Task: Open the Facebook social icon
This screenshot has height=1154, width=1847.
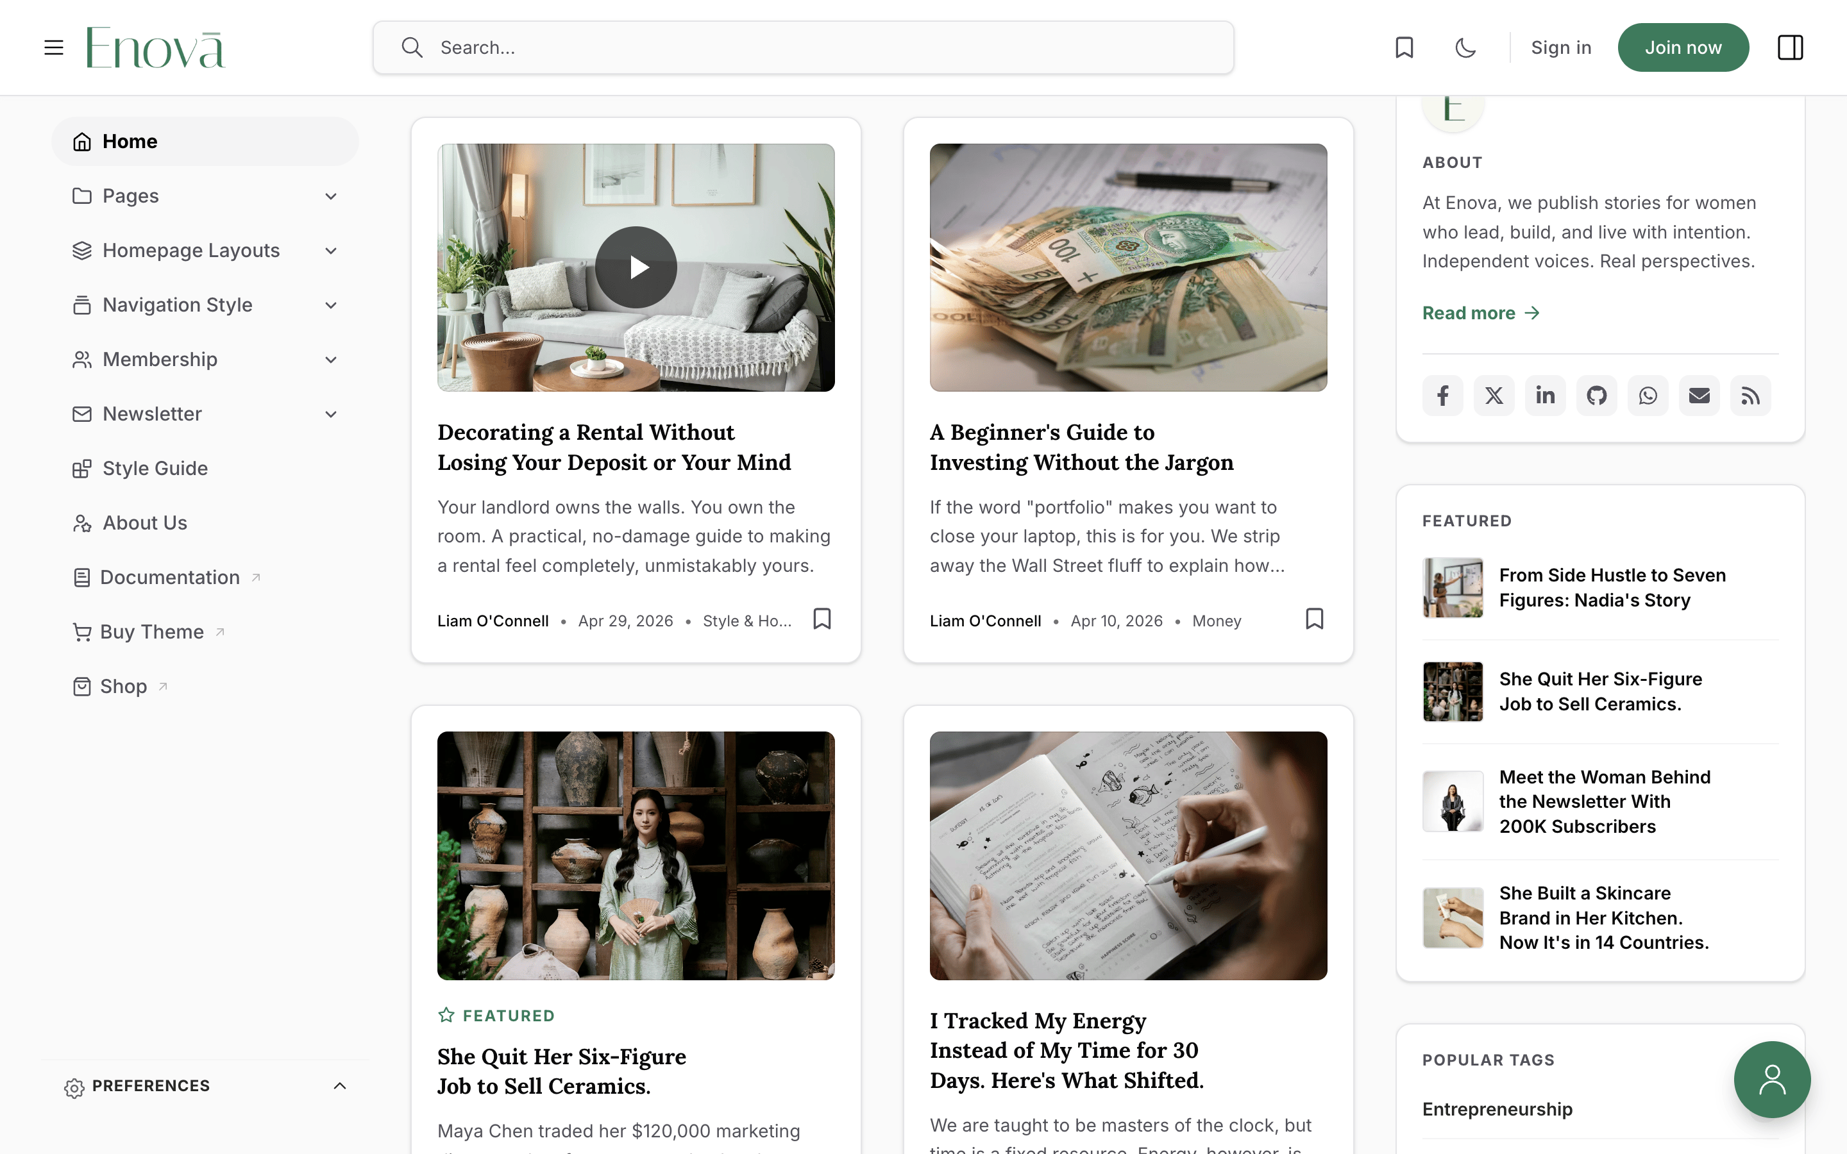Action: pos(1442,396)
